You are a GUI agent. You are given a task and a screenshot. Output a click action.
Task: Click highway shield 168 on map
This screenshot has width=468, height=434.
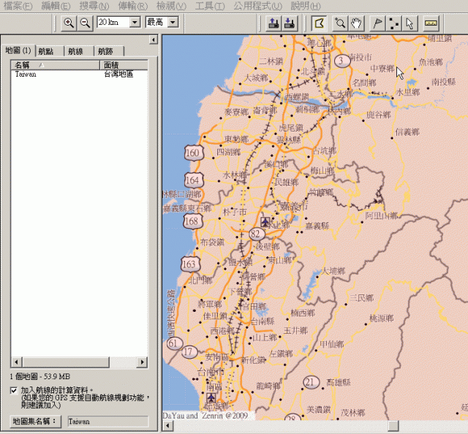tap(193, 221)
